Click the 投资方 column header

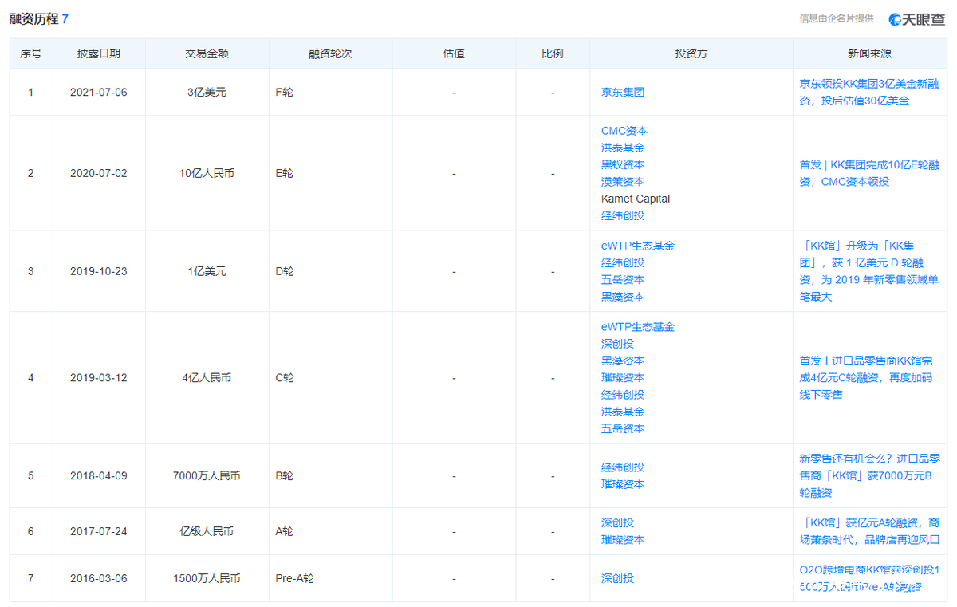[x=691, y=54]
